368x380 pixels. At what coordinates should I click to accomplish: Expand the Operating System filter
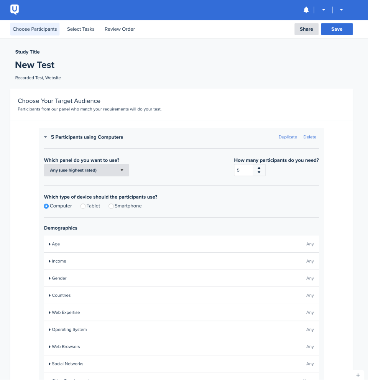[x=68, y=329]
